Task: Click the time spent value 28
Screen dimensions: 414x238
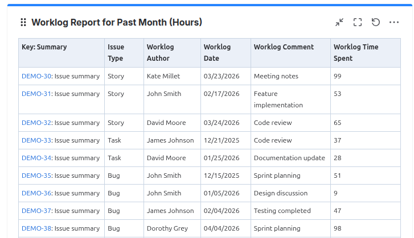Action: click(x=338, y=158)
